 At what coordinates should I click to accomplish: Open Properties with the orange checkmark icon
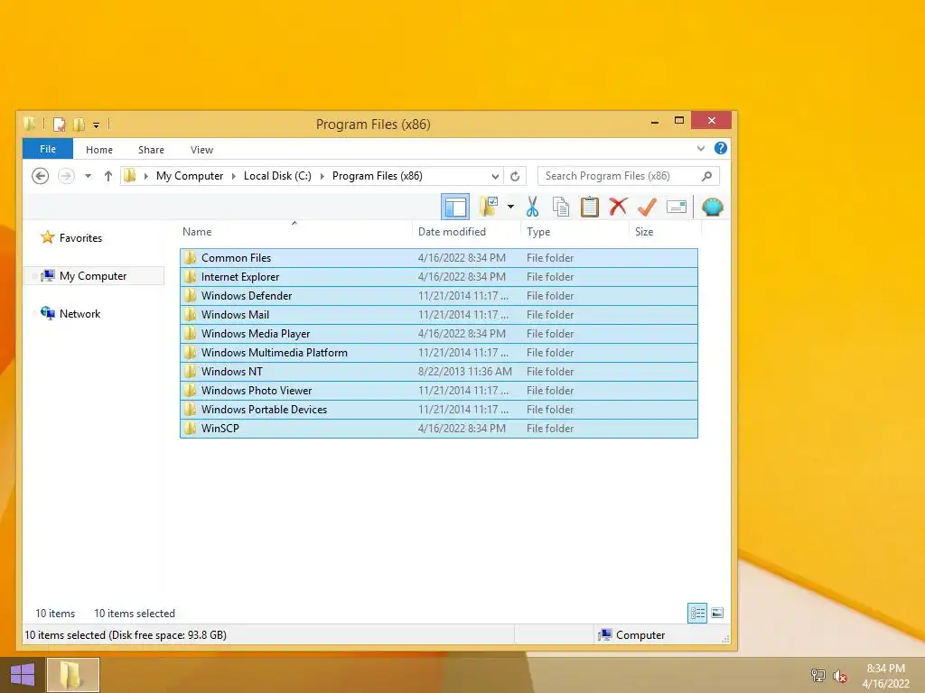[647, 207]
